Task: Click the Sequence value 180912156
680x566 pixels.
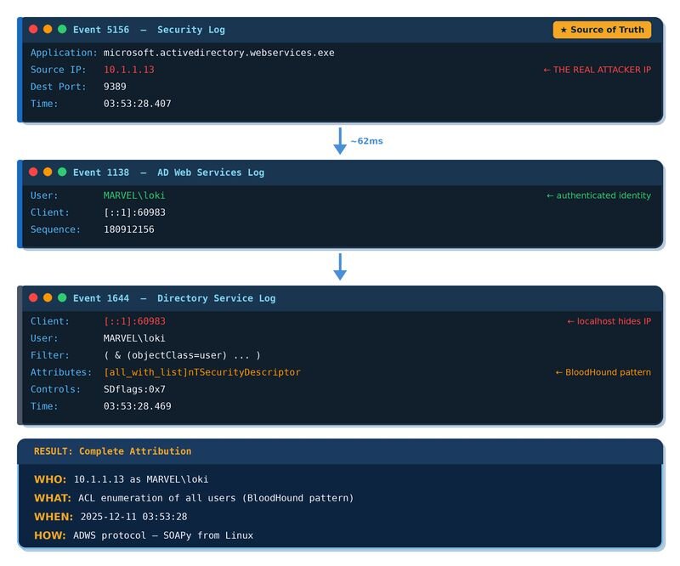Action: (129, 229)
